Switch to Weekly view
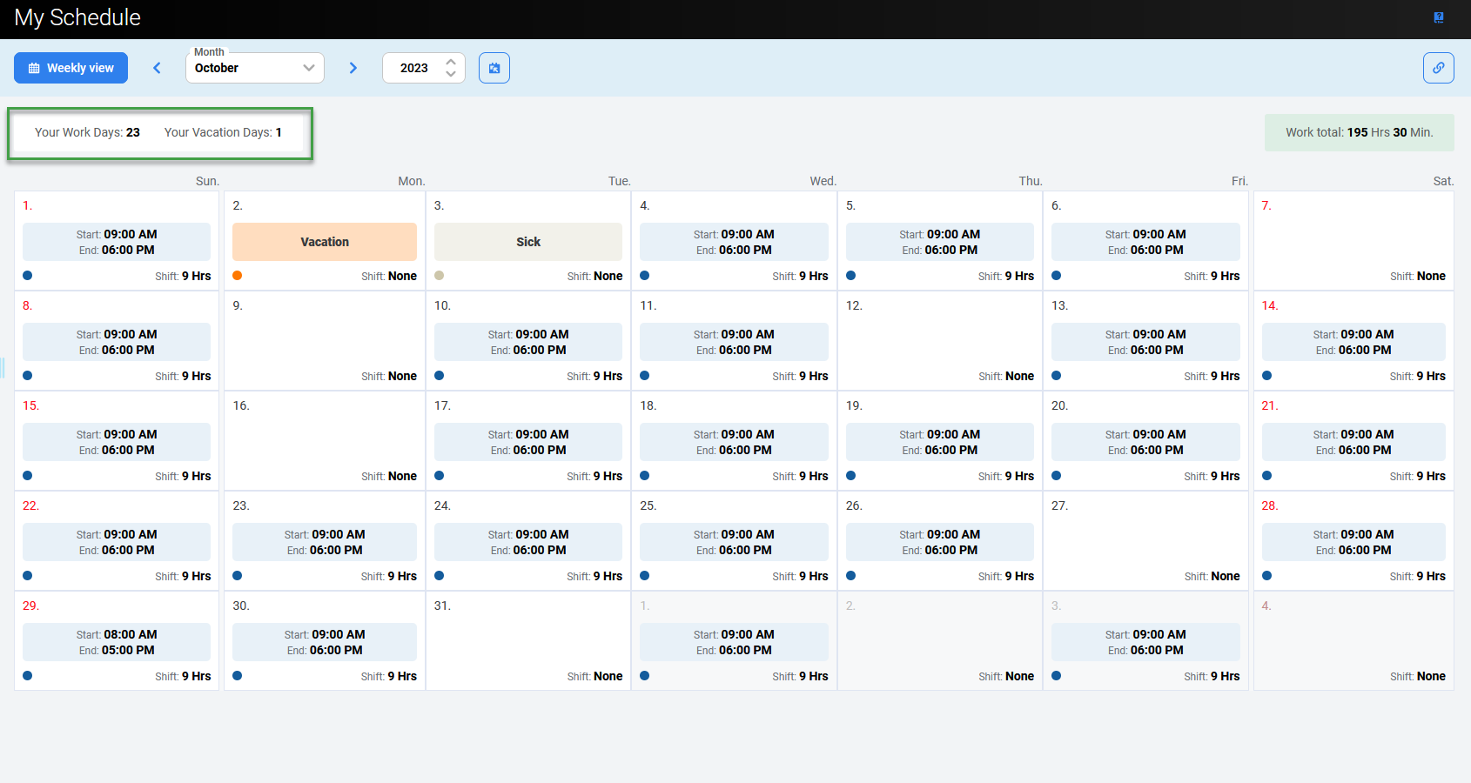 pos(71,68)
